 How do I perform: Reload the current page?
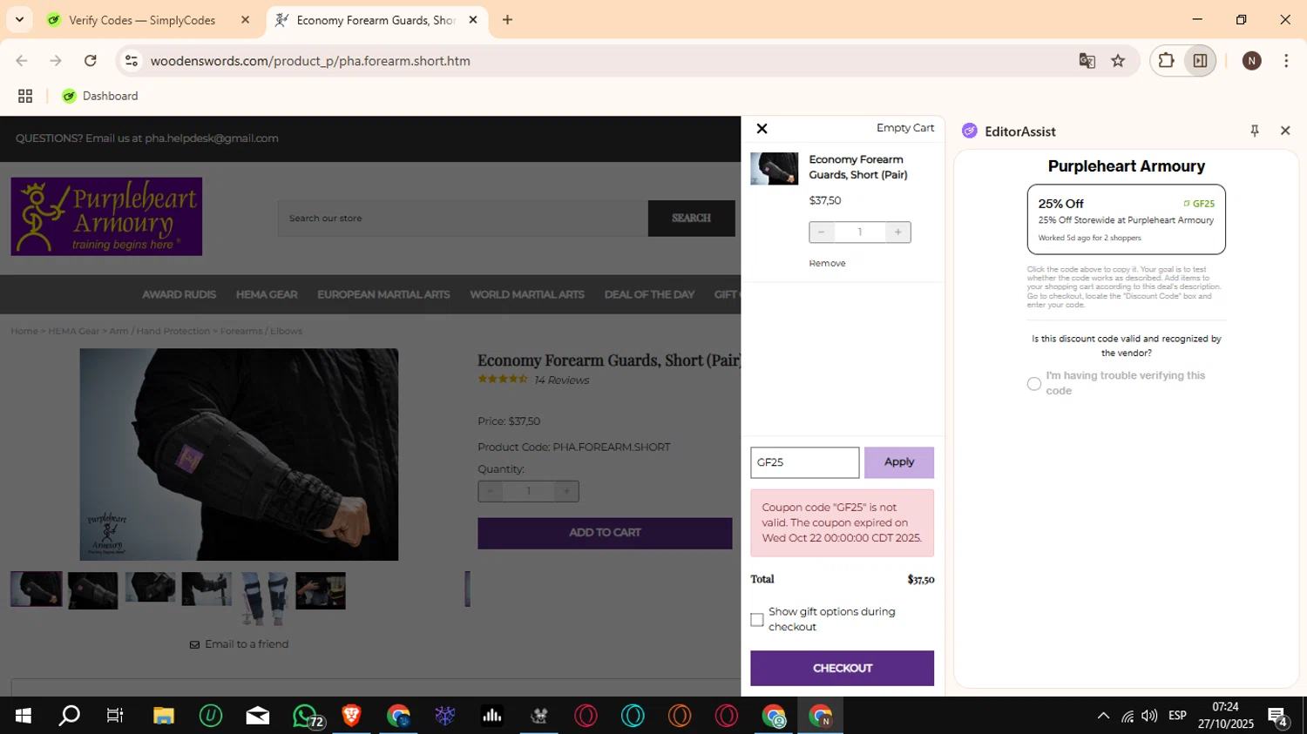tap(91, 61)
